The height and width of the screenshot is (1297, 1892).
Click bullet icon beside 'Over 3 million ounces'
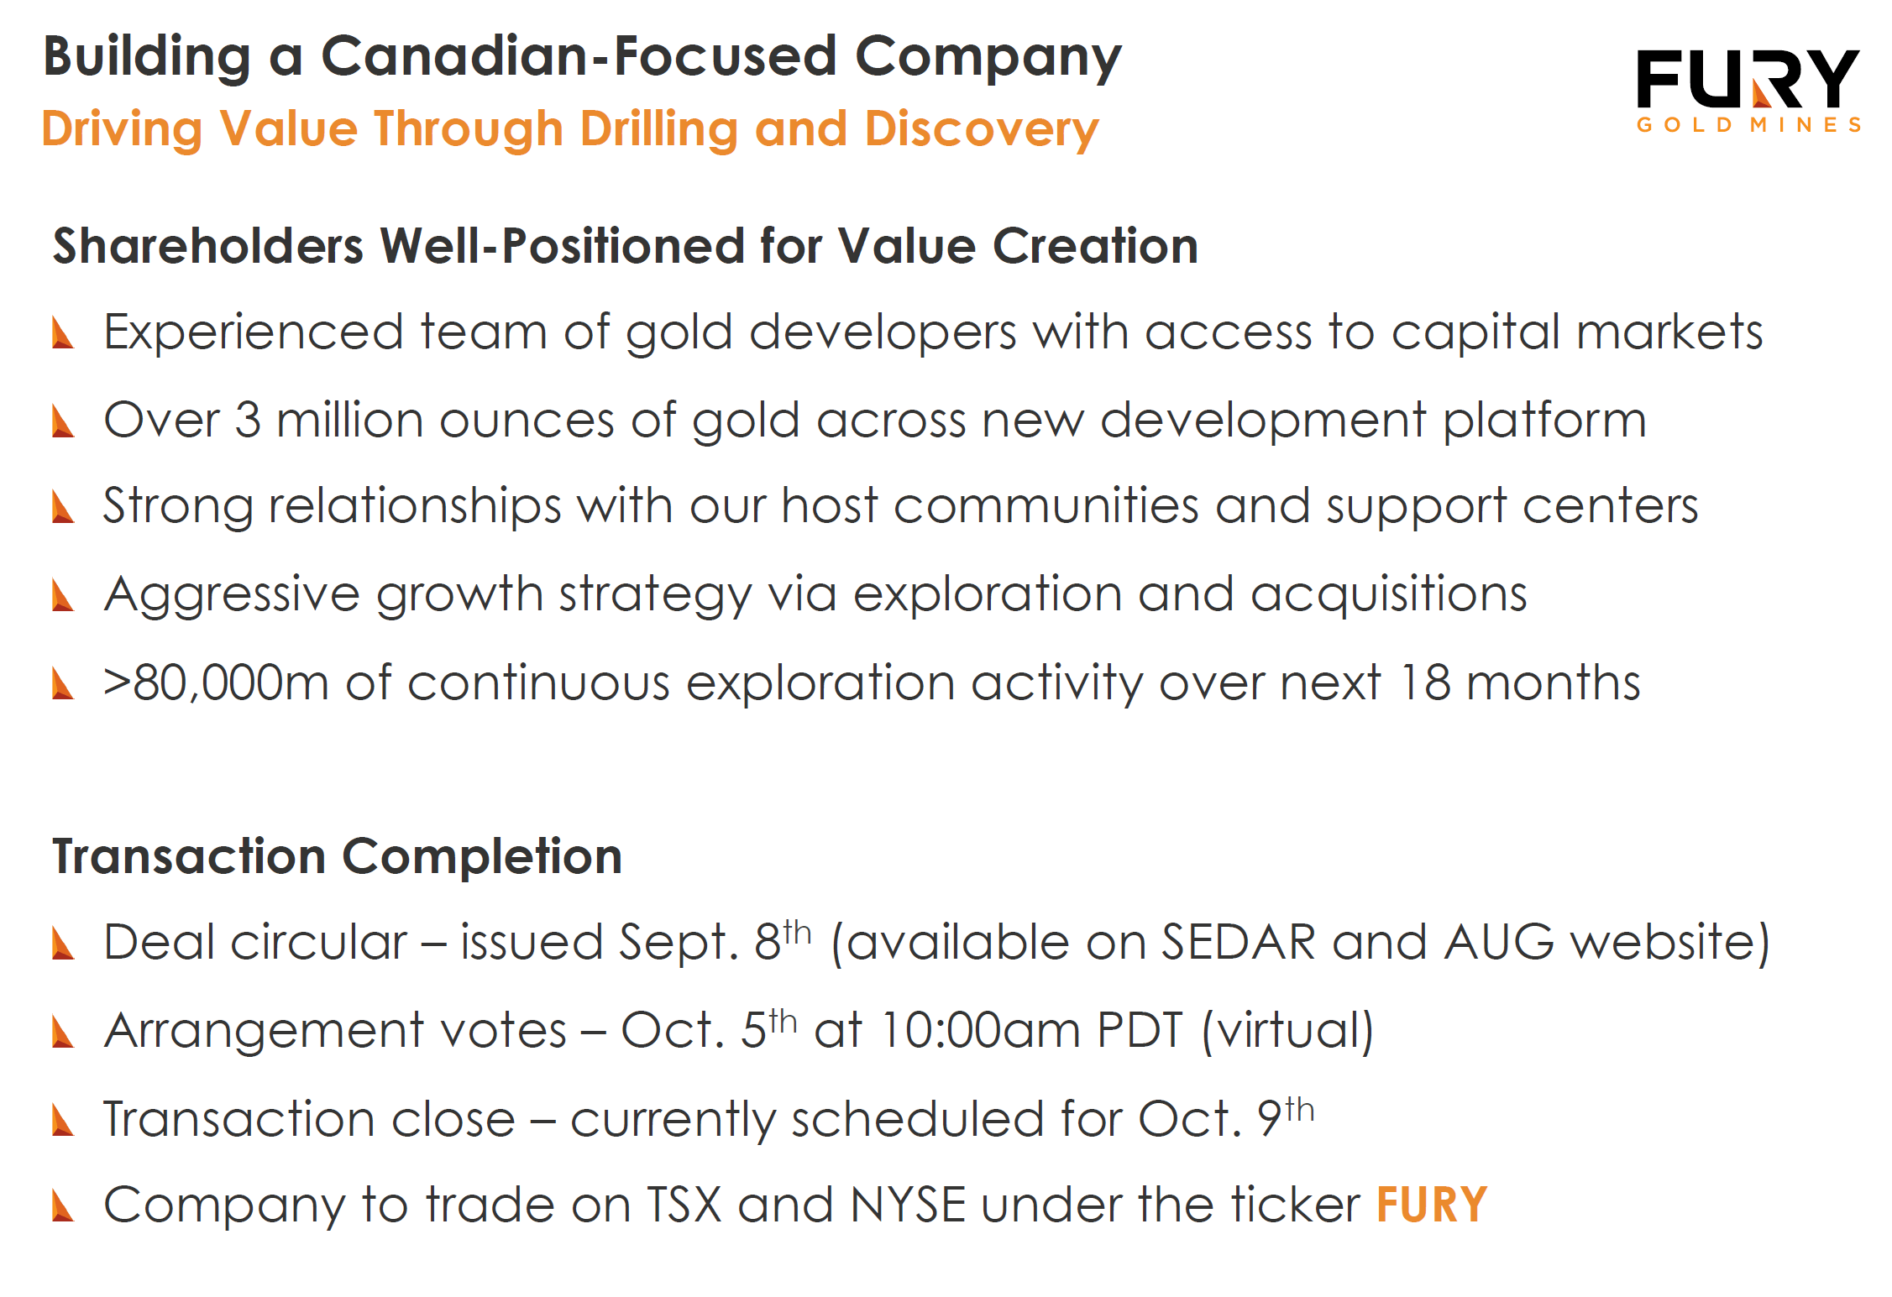click(63, 421)
